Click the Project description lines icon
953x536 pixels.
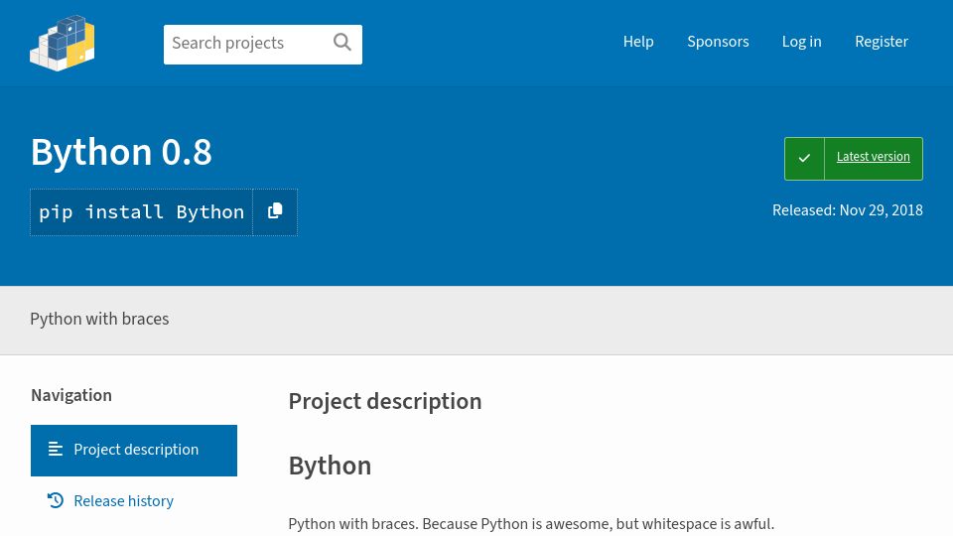56,449
